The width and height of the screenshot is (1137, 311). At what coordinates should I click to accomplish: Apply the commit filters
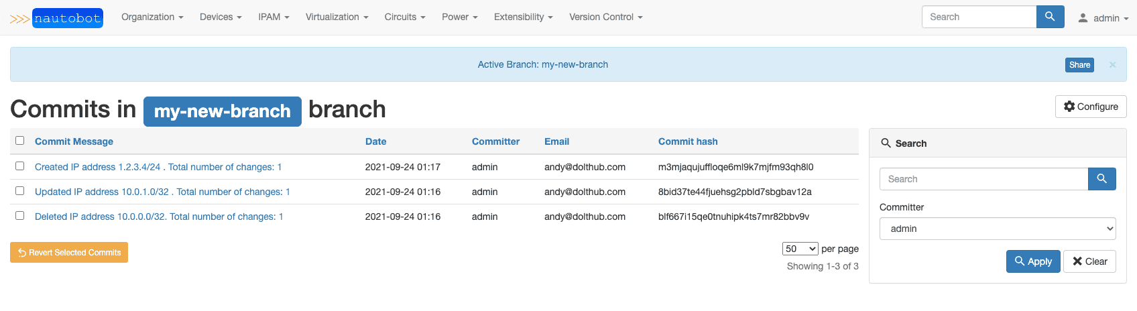tap(1033, 261)
